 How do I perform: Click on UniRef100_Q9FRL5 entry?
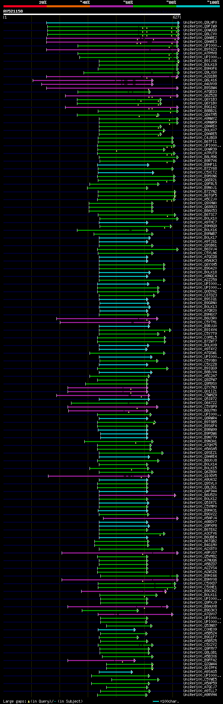coord(200,184)
